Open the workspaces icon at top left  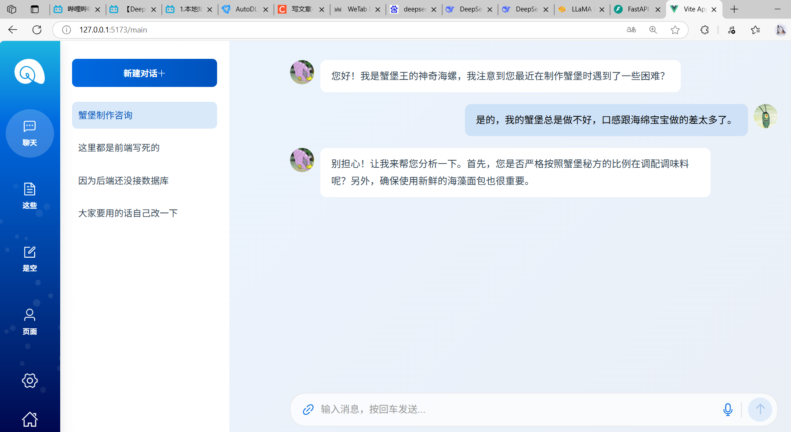[12, 9]
